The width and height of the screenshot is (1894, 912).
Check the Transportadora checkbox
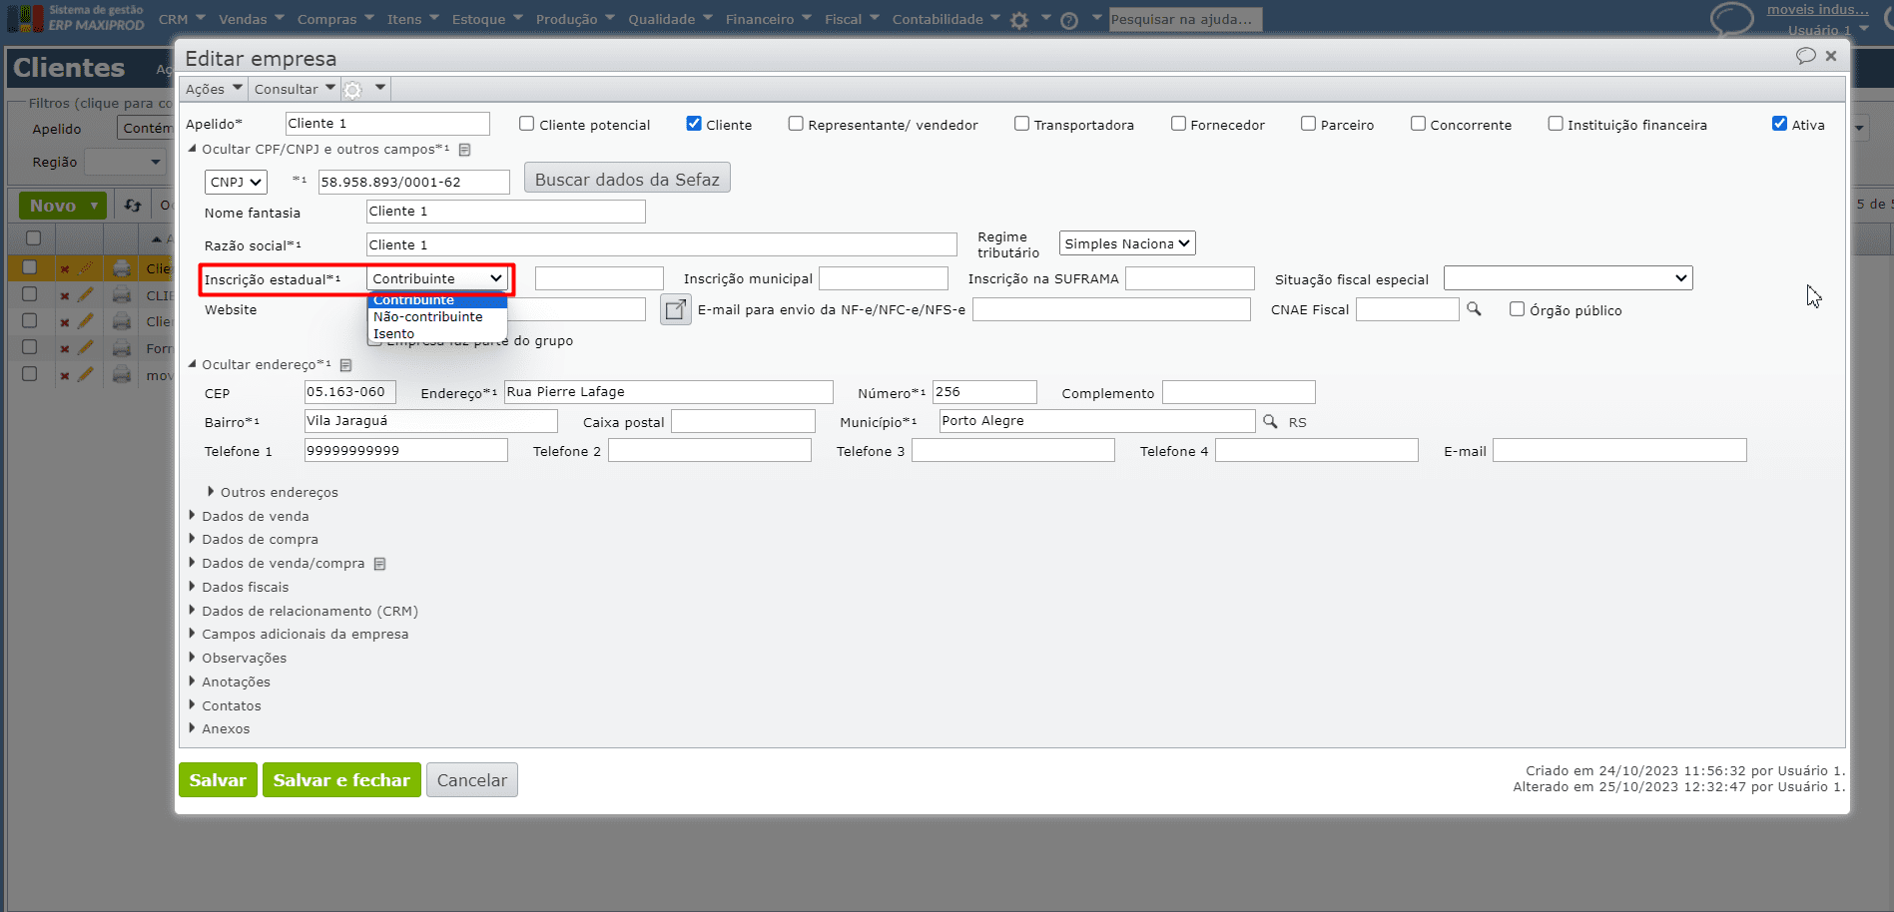pos(1021,124)
